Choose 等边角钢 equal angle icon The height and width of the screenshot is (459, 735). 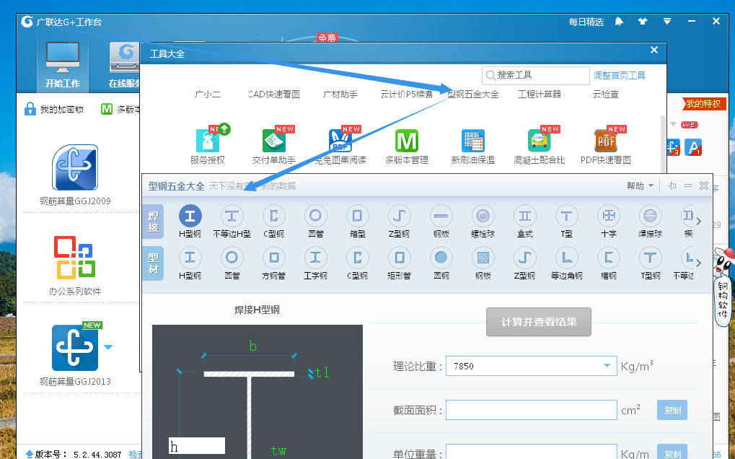[566, 258]
